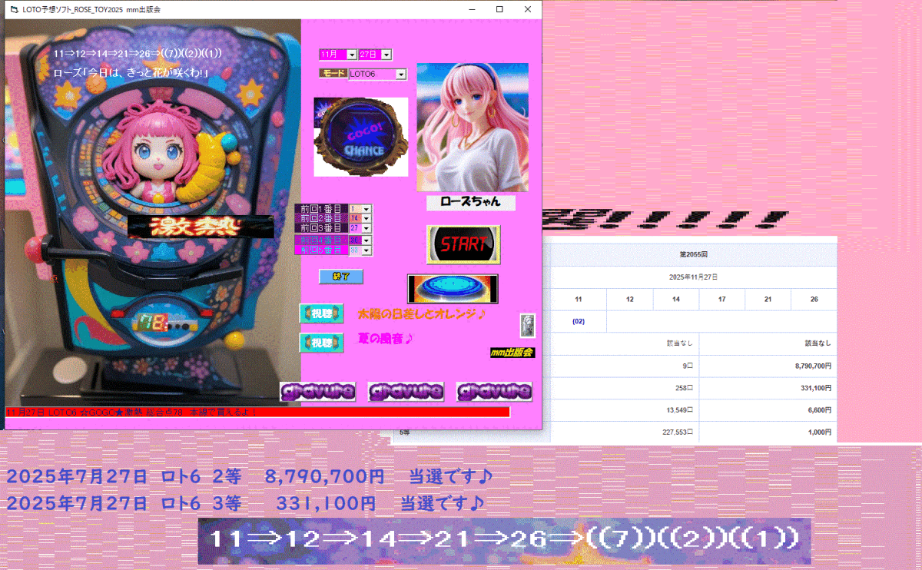Click the ロト6 2等 当選です caption line

coord(250,478)
